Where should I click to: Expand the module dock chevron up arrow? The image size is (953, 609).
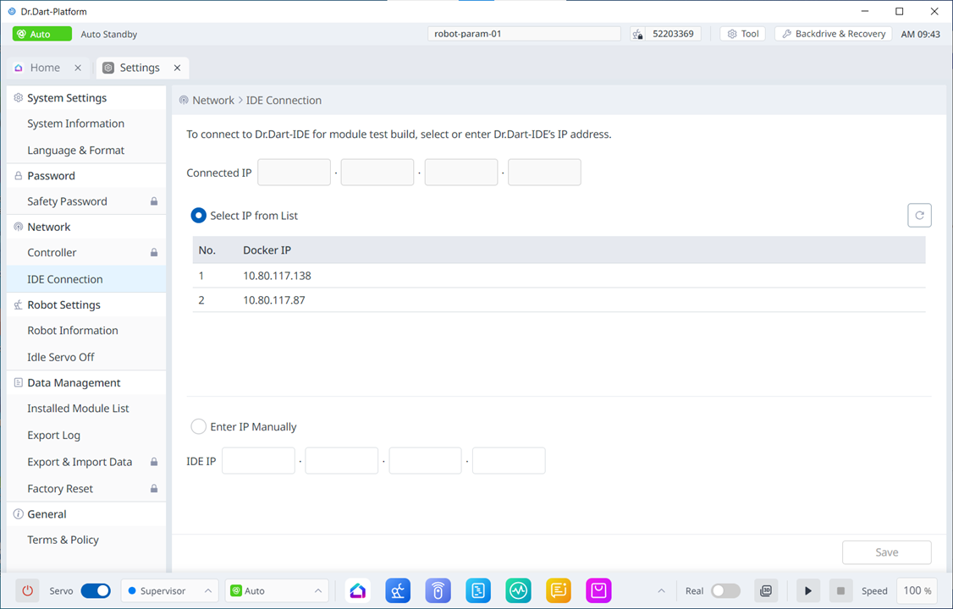tap(661, 590)
